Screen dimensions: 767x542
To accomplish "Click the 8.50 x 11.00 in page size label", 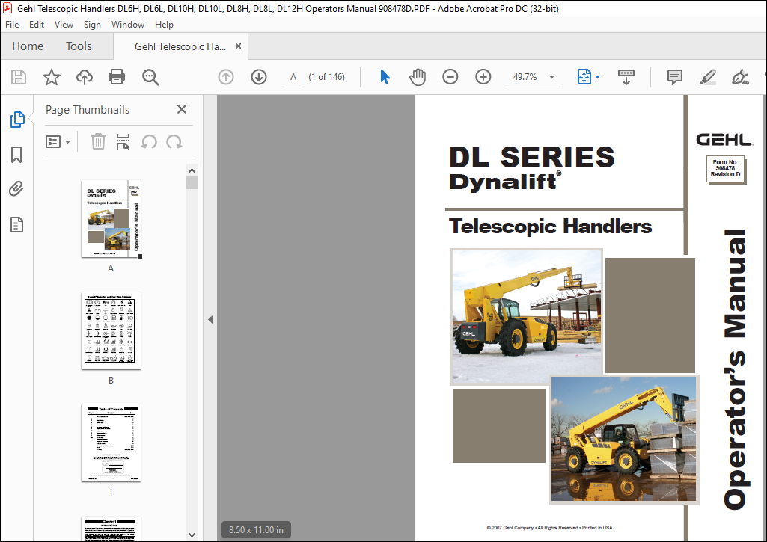I will (x=256, y=530).
